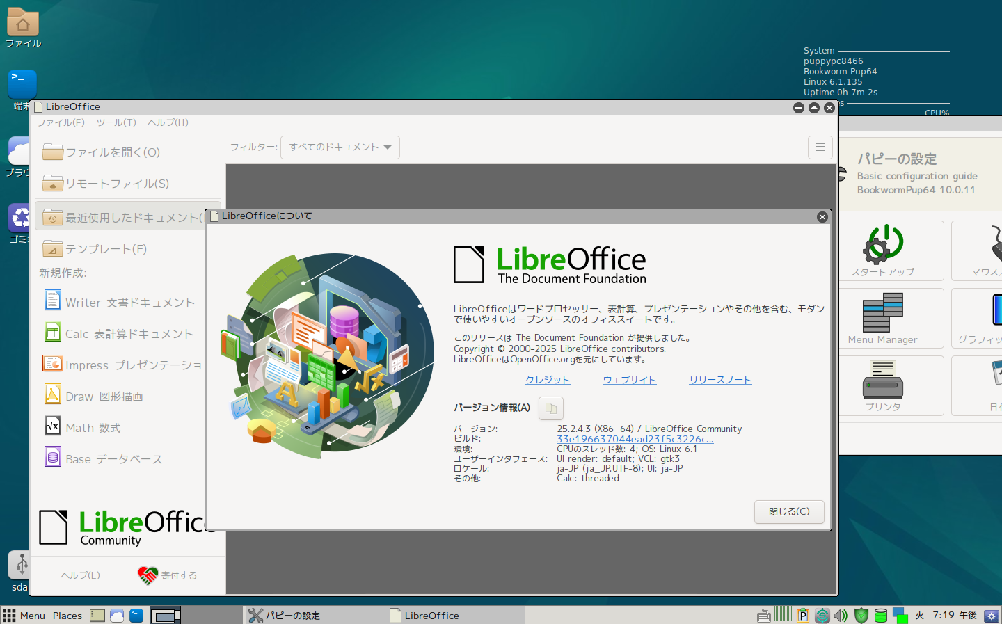Click the 寄付する donate button
1002x624 pixels.
coord(168,575)
